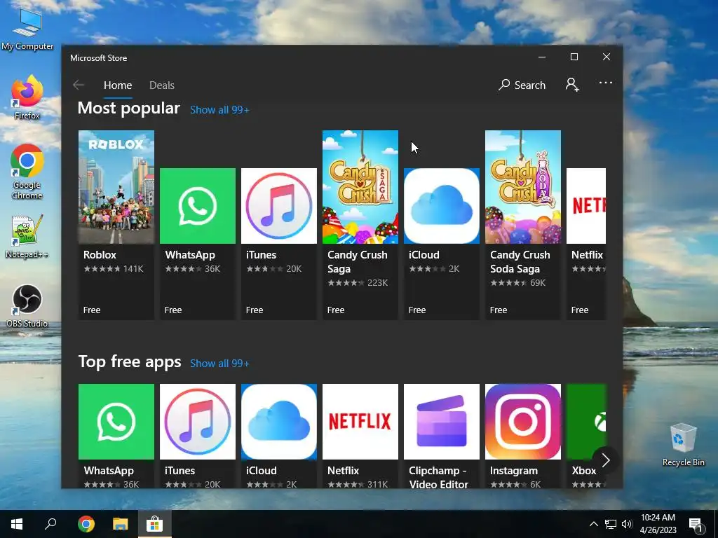Open My Computer desktop icon

tap(27, 28)
